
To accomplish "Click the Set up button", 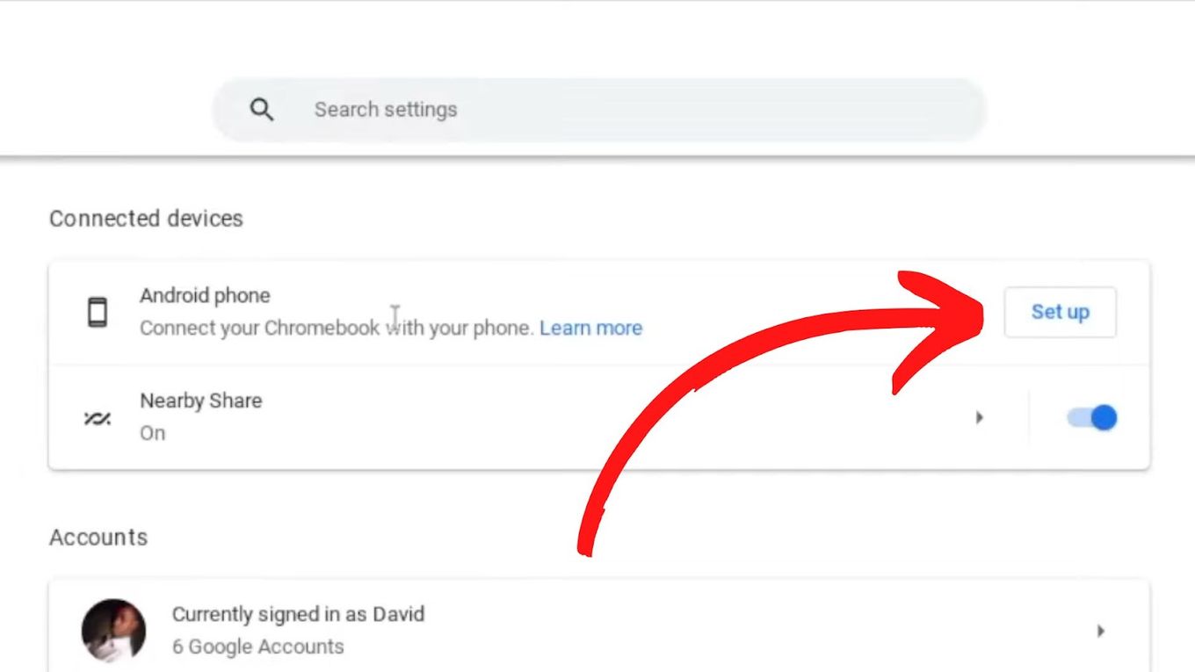I will tap(1060, 312).
